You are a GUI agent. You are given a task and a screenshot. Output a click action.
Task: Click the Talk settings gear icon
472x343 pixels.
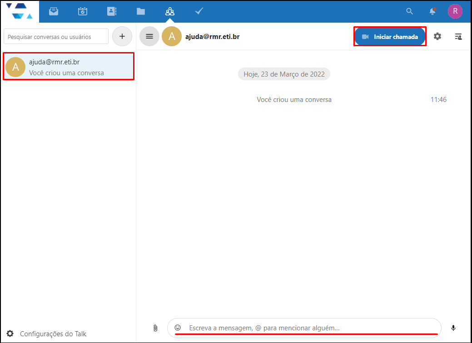tap(10, 333)
